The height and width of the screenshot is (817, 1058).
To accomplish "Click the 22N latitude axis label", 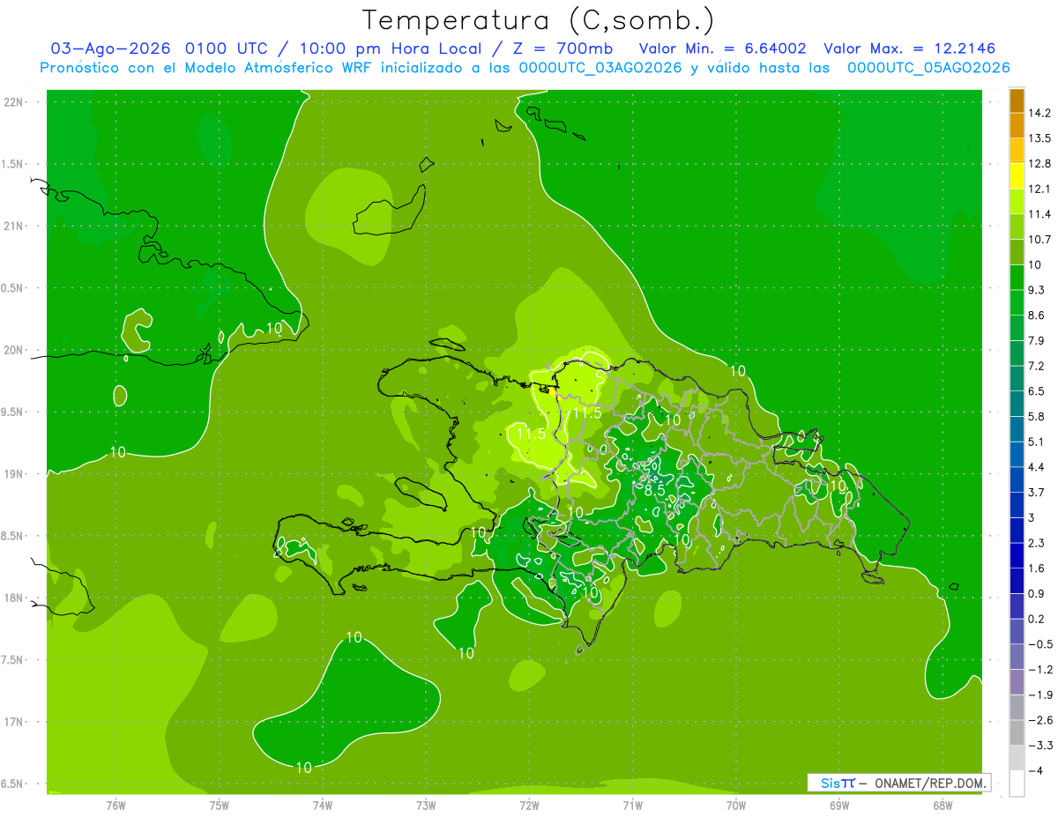I will [x=15, y=102].
